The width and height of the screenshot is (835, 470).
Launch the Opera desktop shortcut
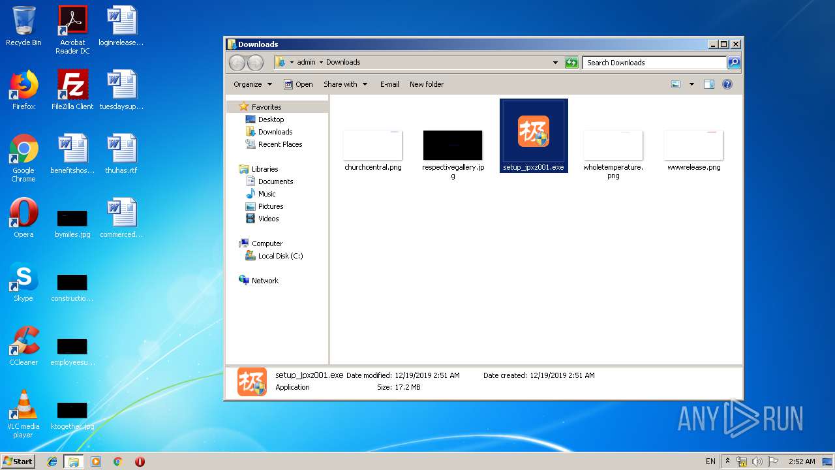coord(23,218)
